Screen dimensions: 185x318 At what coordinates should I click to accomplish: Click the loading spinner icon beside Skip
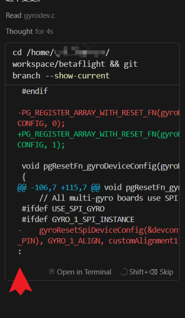124,272
